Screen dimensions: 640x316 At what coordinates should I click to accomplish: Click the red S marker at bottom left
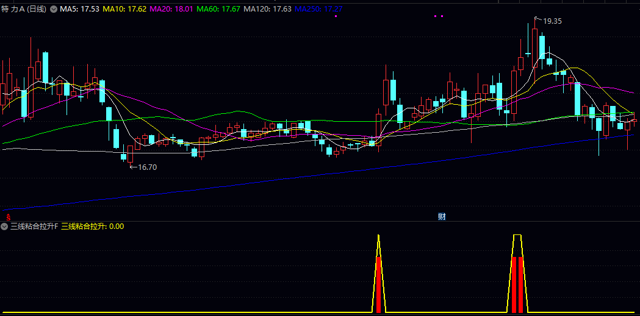coord(8,216)
